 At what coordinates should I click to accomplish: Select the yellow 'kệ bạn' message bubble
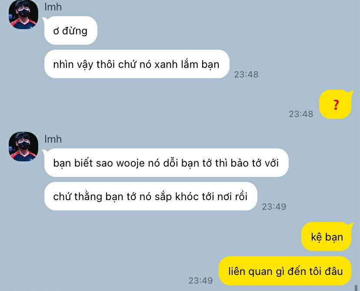click(327, 237)
